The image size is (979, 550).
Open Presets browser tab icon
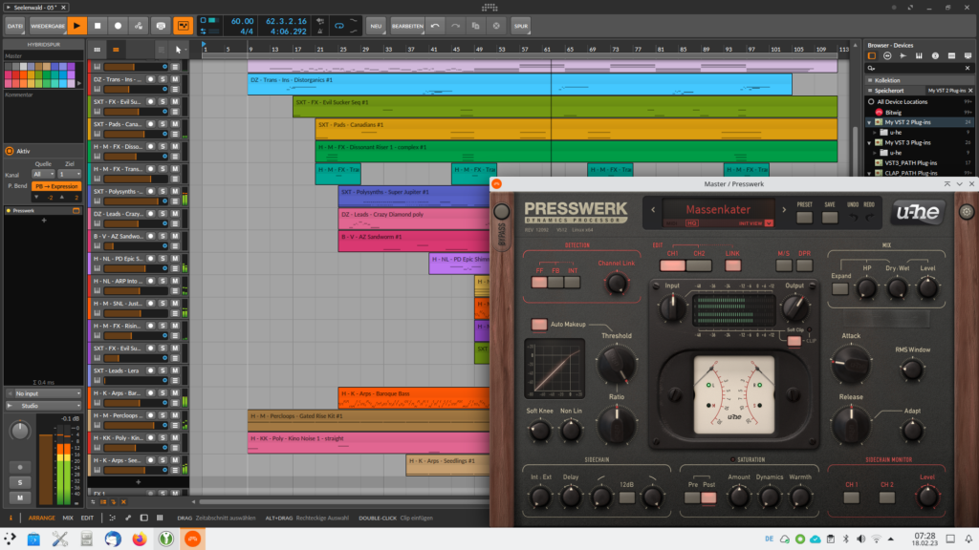(887, 56)
